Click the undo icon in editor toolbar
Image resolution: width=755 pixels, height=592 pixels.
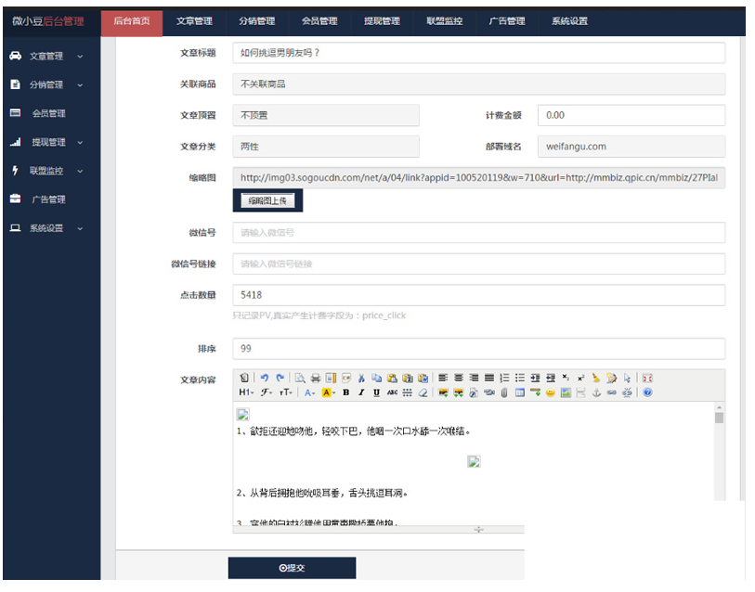[x=264, y=378]
